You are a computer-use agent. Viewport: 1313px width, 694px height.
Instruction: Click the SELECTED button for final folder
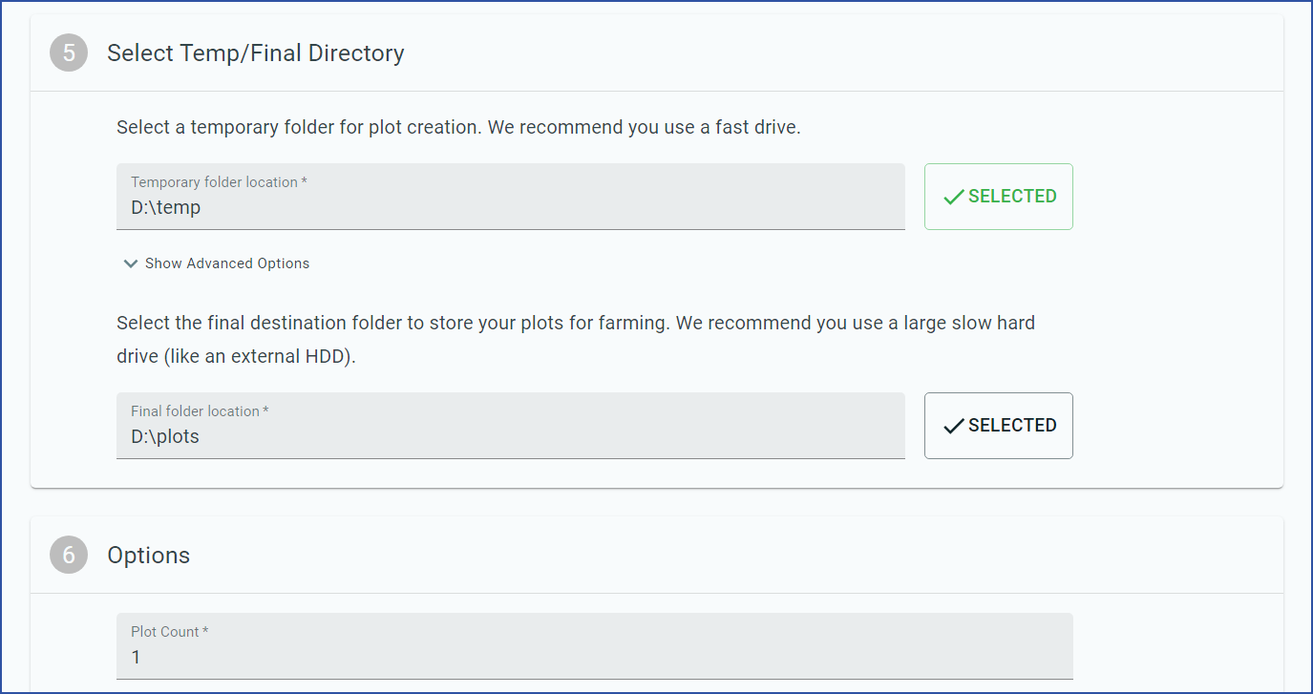999,426
